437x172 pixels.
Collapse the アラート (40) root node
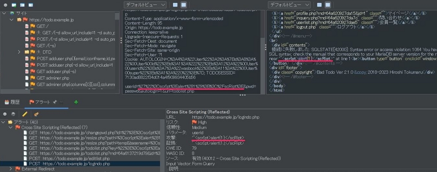[x=4, y=122]
